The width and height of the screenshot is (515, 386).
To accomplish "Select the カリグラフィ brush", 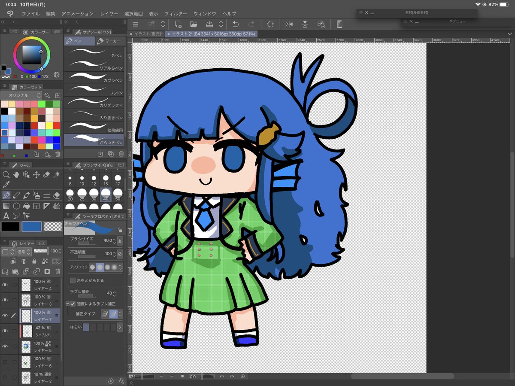I will coord(94,102).
